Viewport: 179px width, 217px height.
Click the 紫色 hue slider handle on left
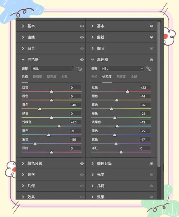pos(35,143)
